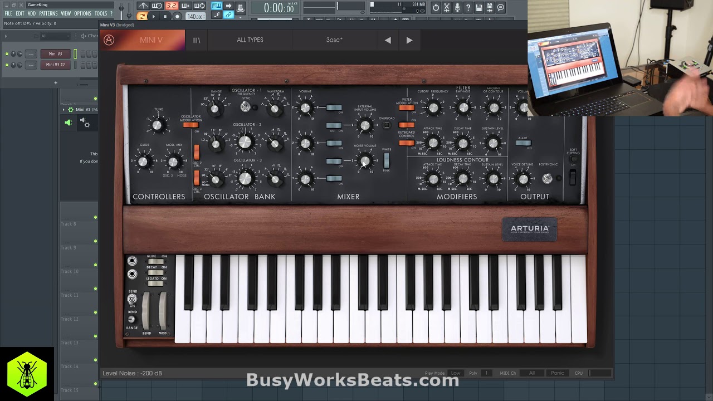The height and width of the screenshot is (401, 713).
Task: Toggle the Noise mixer ON switch
Action: click(334, 161)
